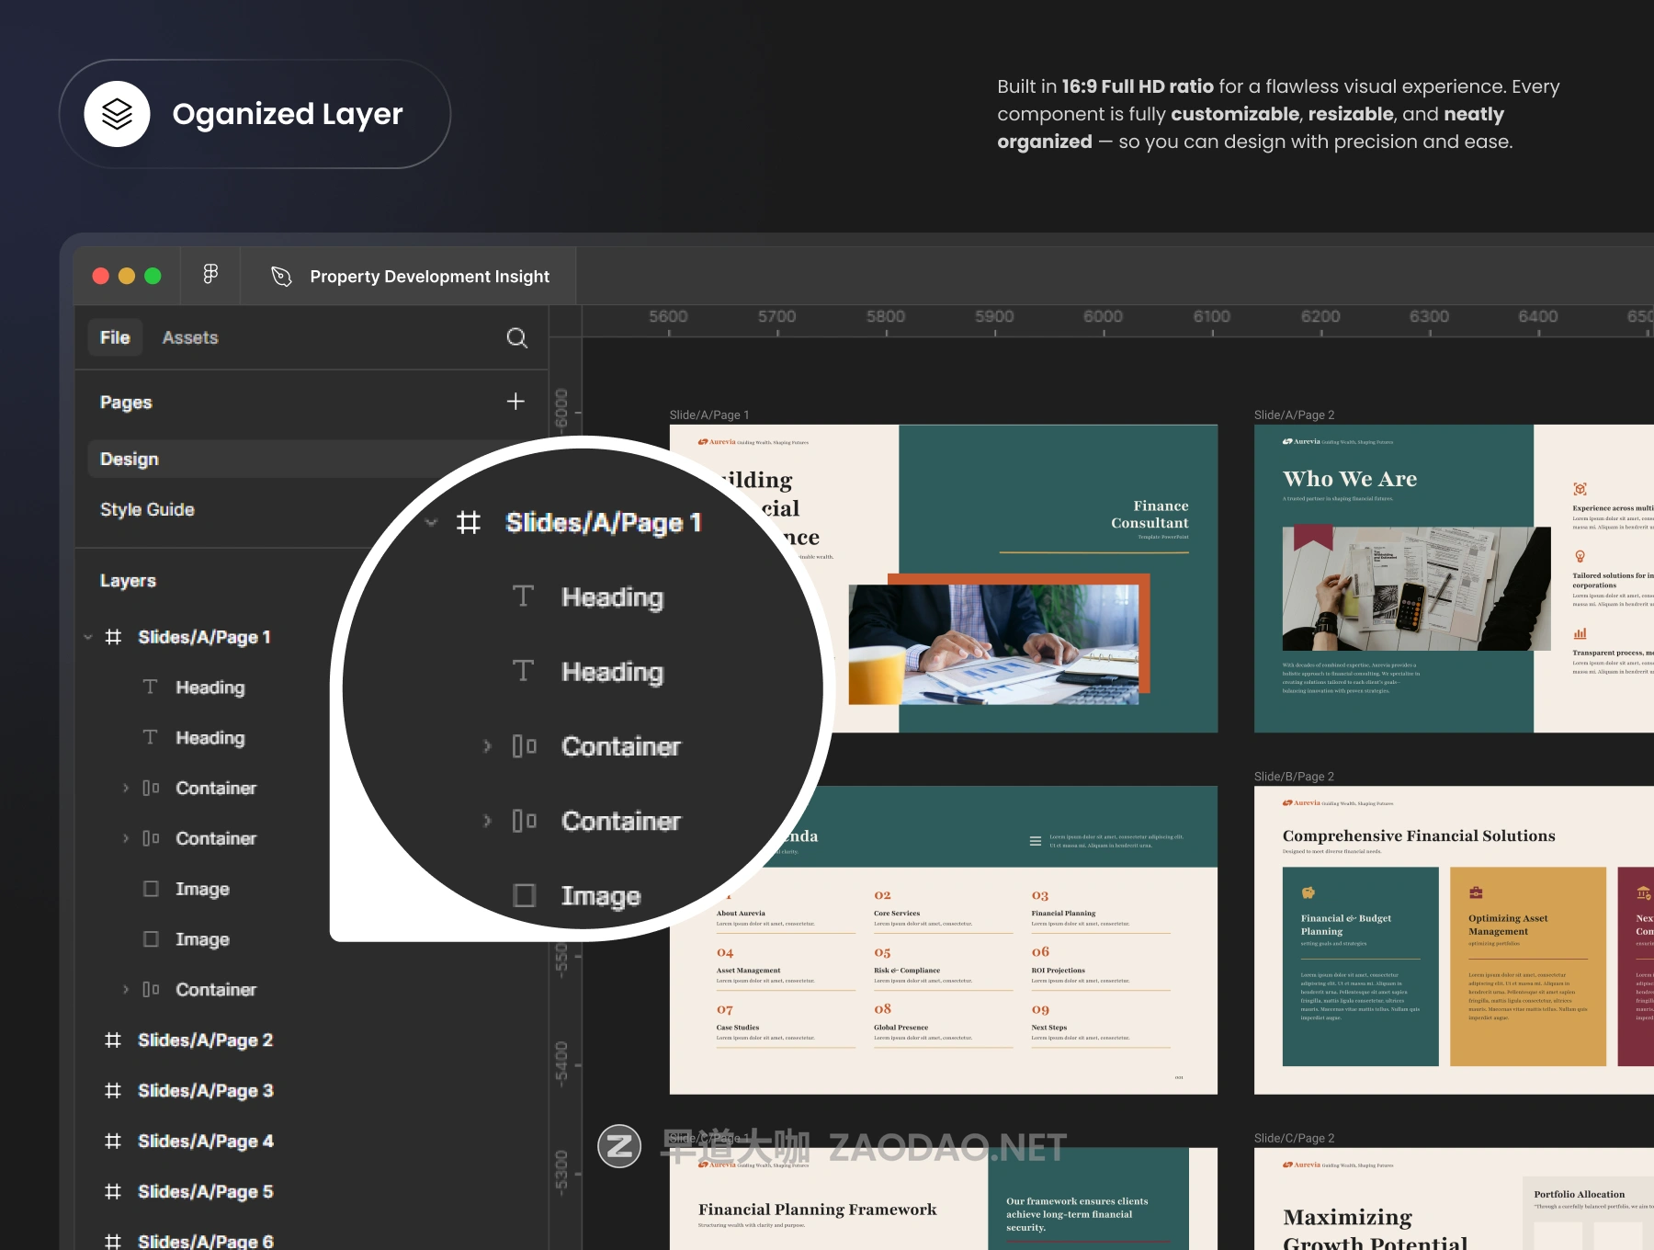1654x1250 pixels.
Task: Click the yellow Optimizing Asset Management card
Action: [1527, 966]
